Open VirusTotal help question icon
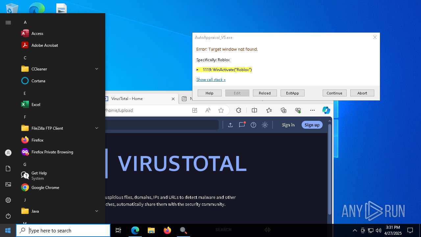The width and height of the screenshot is (421, 237). (253, 125)
